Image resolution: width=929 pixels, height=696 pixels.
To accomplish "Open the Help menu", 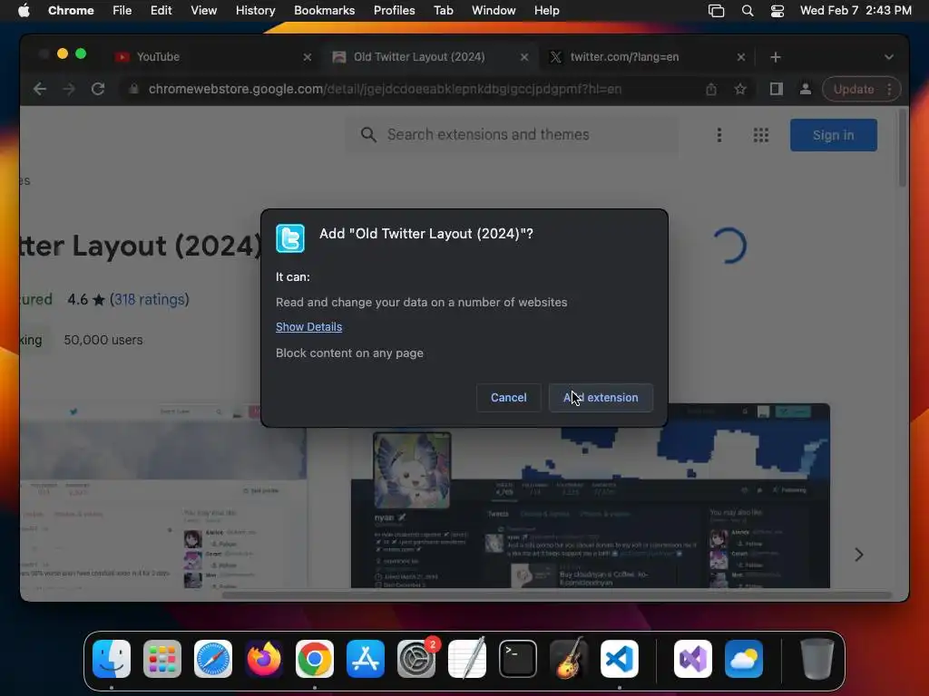I will click(x=546, y=11).
